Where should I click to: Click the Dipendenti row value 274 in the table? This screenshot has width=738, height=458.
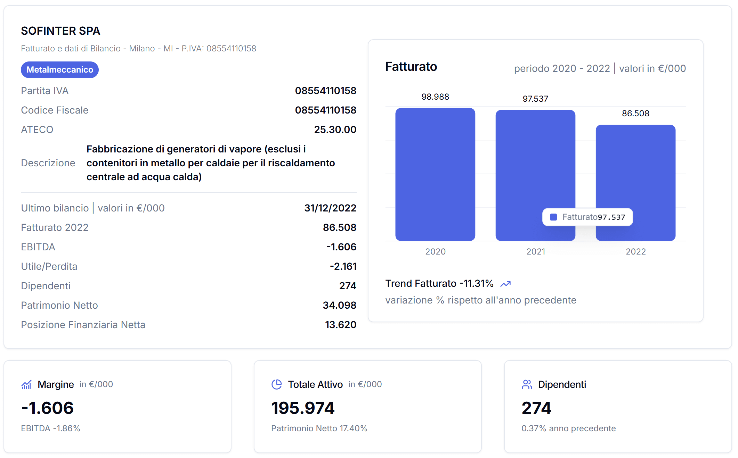pos(348,286)
